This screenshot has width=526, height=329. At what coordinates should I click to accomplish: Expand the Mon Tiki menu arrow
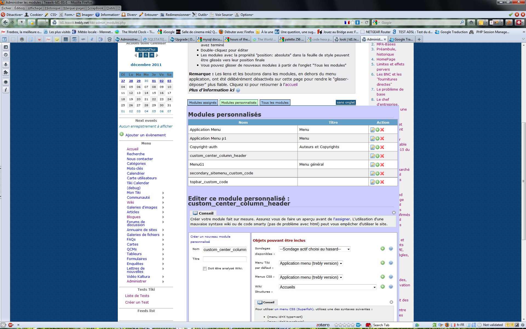coord(163,193)
